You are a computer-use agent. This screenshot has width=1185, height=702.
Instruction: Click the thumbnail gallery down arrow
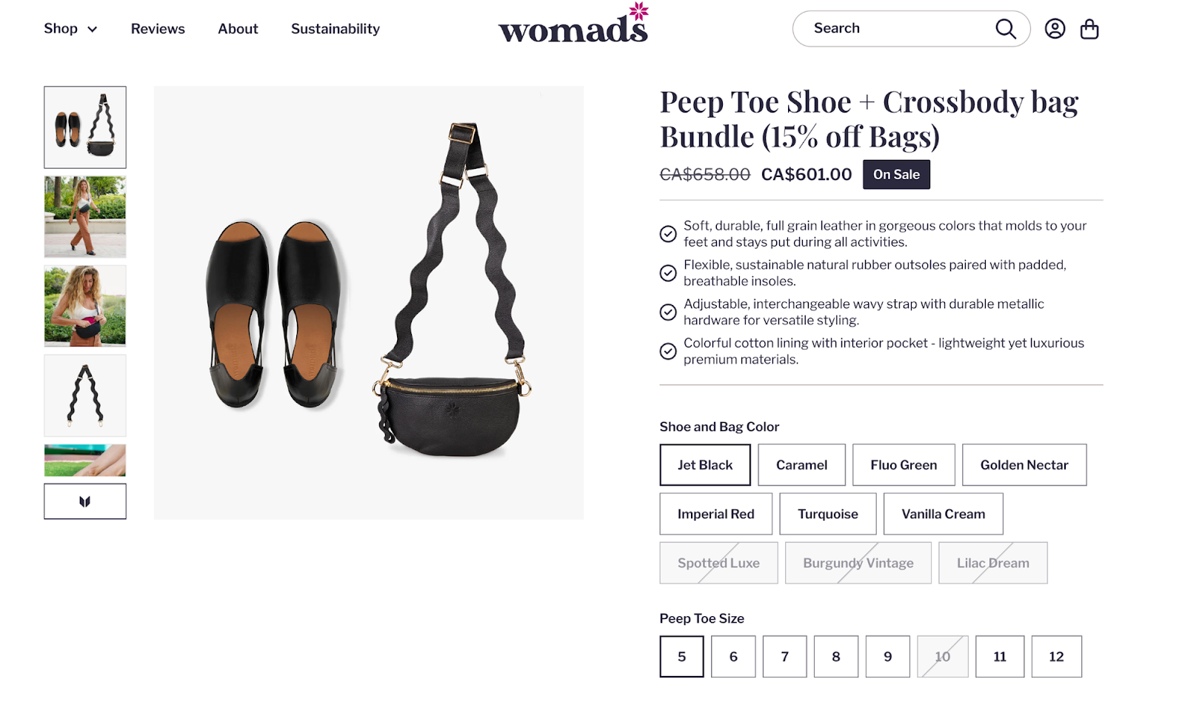click(x=85, y=501)
